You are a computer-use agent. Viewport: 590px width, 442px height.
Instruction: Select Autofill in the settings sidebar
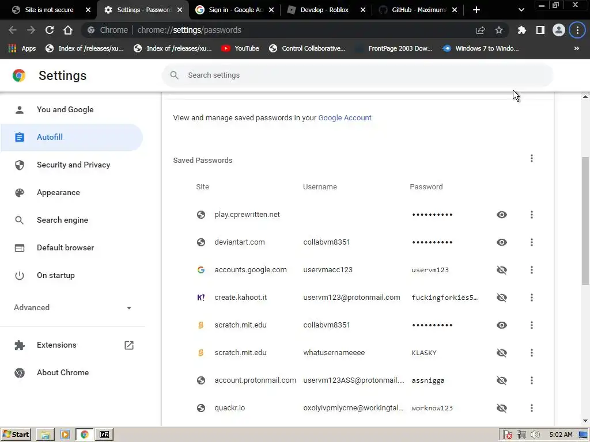pos(71,137)
